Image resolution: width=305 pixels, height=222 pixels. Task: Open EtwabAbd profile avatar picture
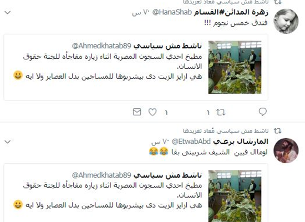pyautogui.click(x=286, y=150)
